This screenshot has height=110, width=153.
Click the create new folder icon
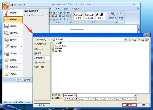(x=143, y=40)
